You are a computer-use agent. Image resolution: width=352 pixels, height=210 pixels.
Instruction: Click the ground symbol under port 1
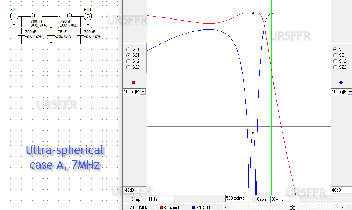(14, 23)
